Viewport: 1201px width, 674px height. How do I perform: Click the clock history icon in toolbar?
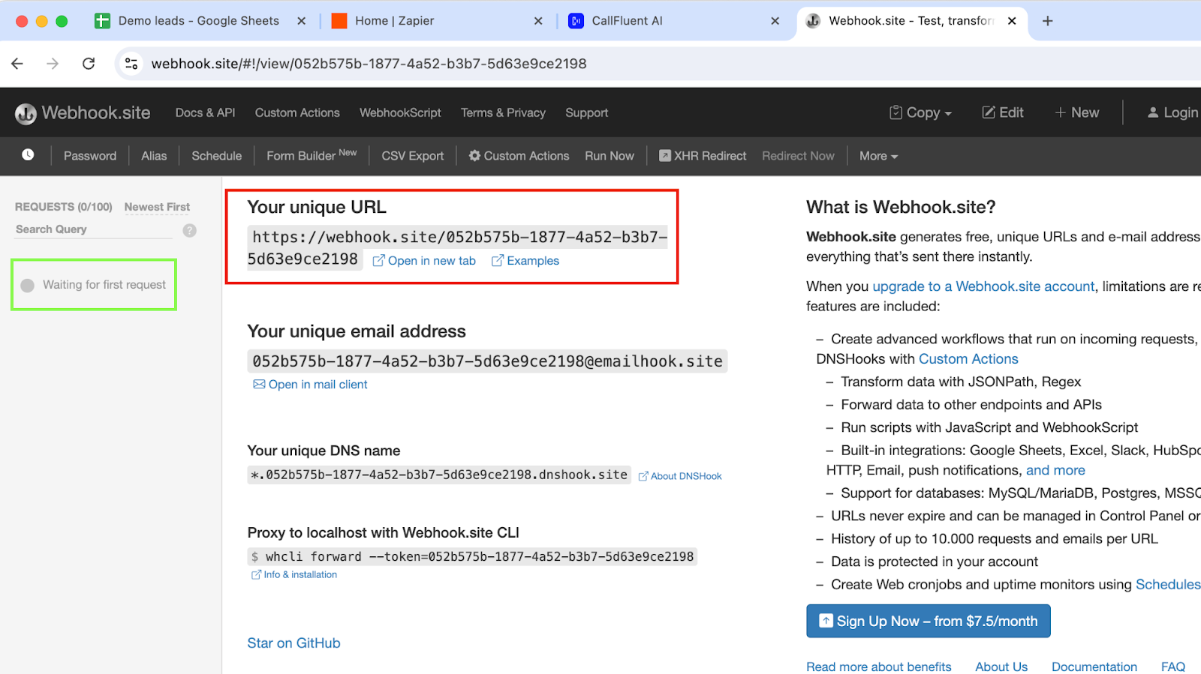pyautogui.click(x=28, y=155)
